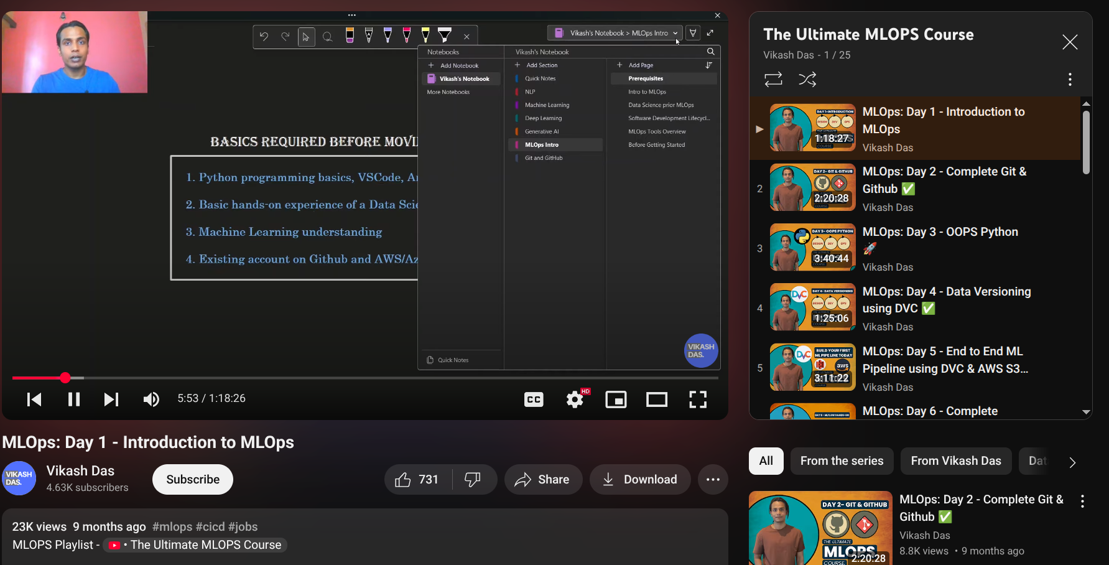Toggle shuffle playlist

[807, 80]
